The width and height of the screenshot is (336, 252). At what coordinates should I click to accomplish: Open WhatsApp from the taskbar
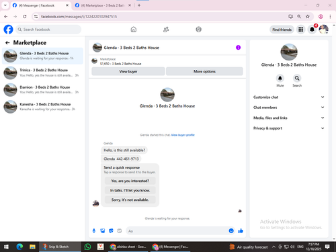[x=87, y=247]
